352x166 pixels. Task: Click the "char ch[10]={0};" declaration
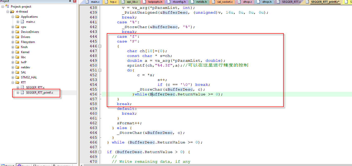[147, 51]
